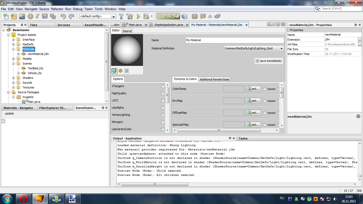This screenshot has width=363, height=204.
Task: Click set button for ColorRamp
Action: [x=253, y=89]
